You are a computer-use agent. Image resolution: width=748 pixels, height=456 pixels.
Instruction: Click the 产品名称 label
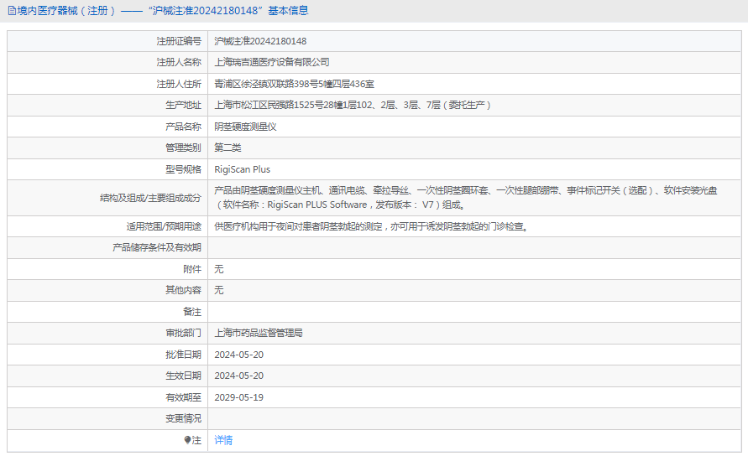(x=184, y=127)
